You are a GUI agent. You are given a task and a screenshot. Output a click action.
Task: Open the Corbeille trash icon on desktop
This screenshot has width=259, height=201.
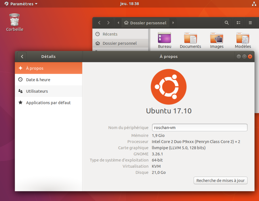click(x=15, y=22)
